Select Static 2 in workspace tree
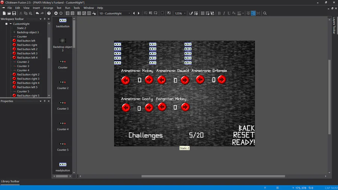 click(x=21, y=28)
